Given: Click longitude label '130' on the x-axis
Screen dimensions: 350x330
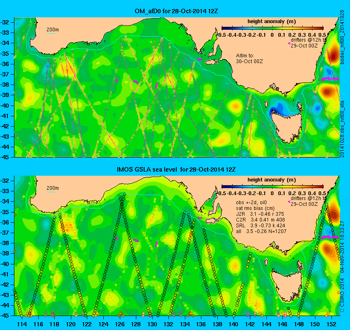Looking at the screenshot, I should [152, 324].
